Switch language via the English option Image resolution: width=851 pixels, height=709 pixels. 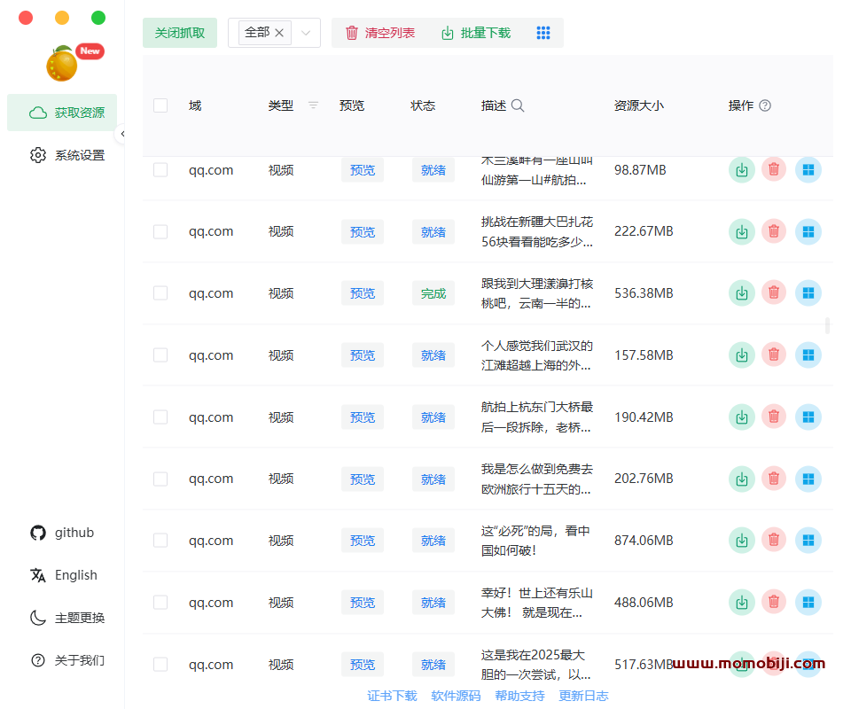[37, 575]
